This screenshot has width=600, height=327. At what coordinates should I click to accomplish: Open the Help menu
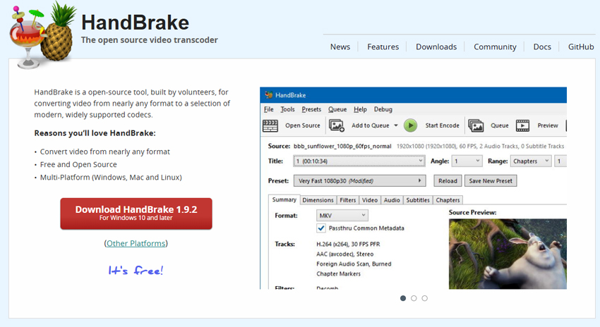360,109
